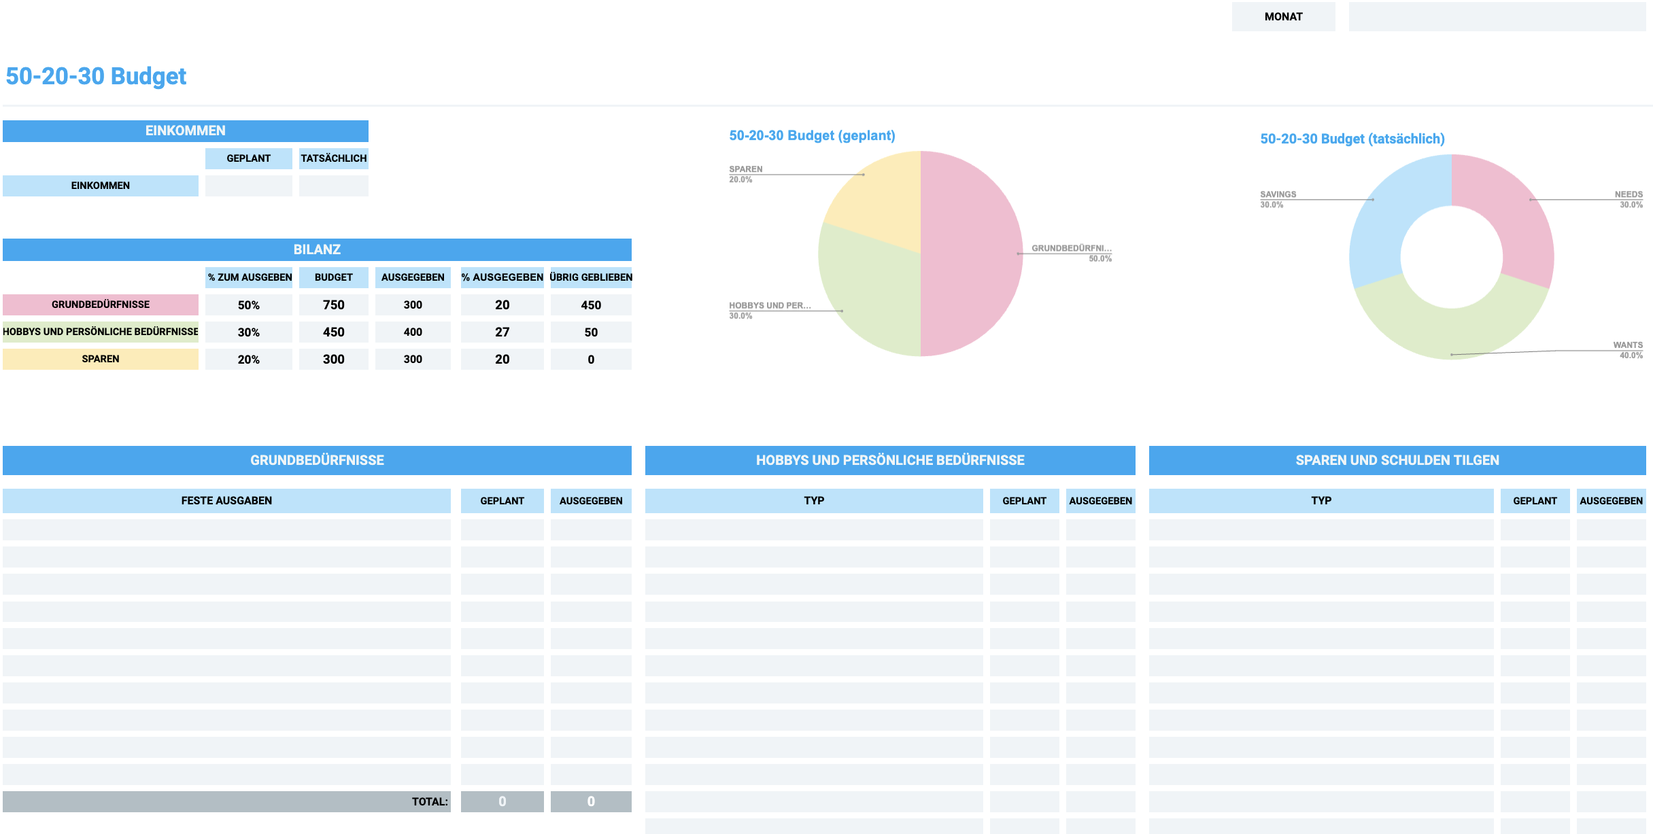Click the FESTE AUSGABEN column header
This screenshot has height=834, width=1653.
[226, 500]
